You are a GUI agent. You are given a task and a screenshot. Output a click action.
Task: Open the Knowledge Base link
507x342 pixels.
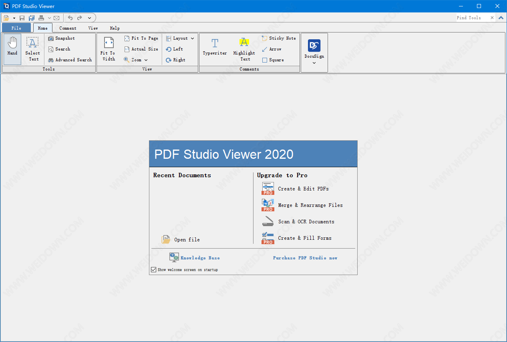194,257
